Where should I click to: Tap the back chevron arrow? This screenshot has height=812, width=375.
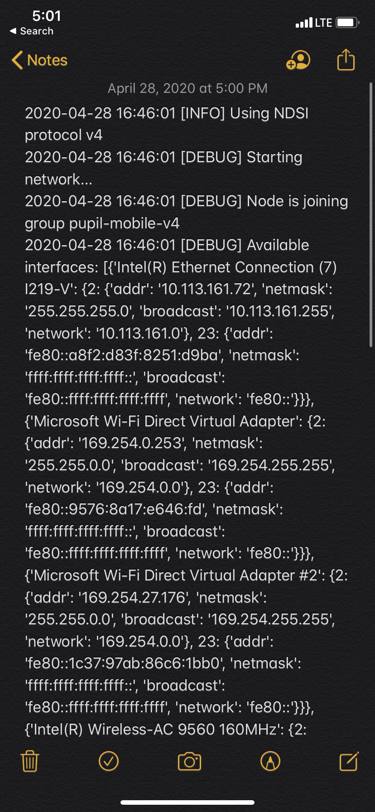click(x=17, y=60)
